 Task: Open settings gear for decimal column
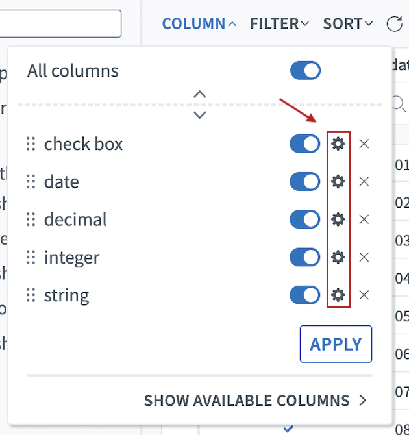tap(338, 219)
